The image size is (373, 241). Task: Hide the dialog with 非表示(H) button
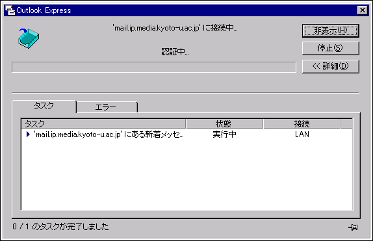coord(330,31)
